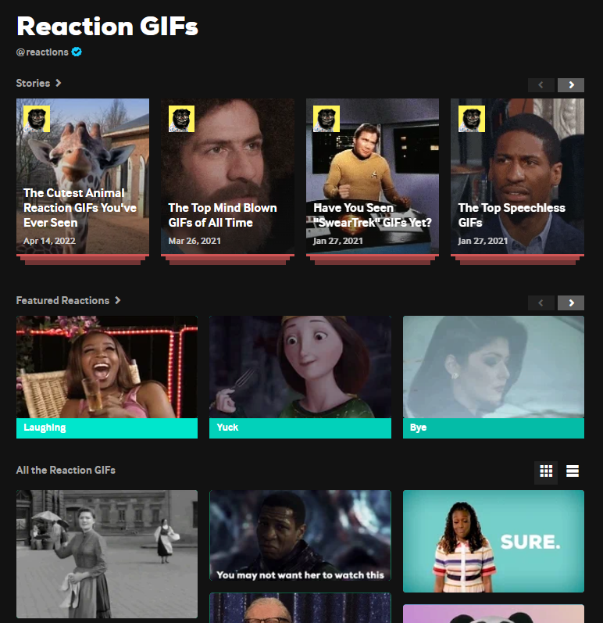
Task: Go to next Stories page arrow
Action: click(571, 85)
